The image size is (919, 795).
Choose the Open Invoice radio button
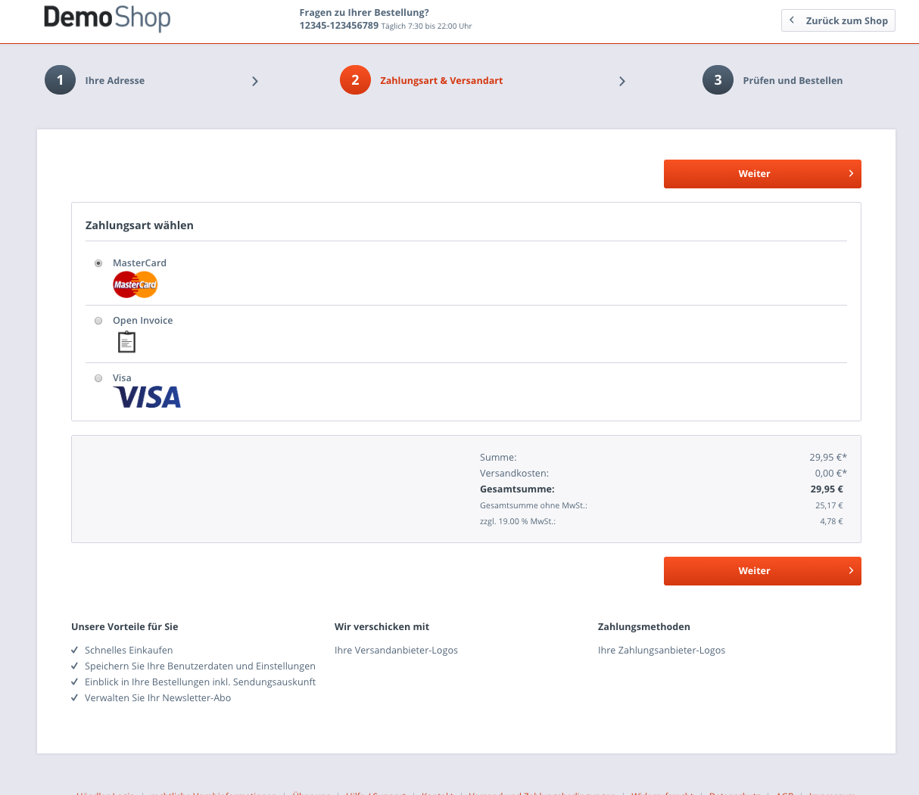click(x=98, y=321)
